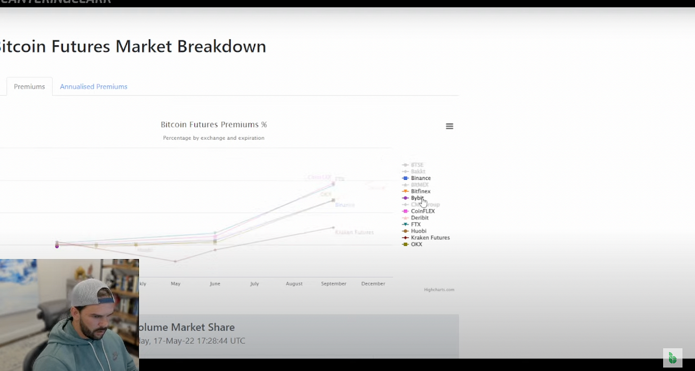Click the December x-axis label
Viewport: 695px width, 371px height.
373,284
